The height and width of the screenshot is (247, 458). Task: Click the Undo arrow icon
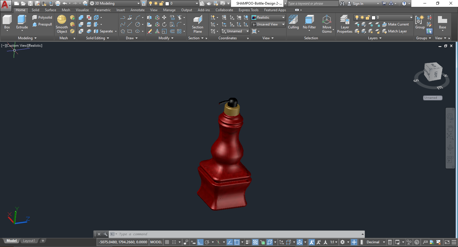coord(65,3)
